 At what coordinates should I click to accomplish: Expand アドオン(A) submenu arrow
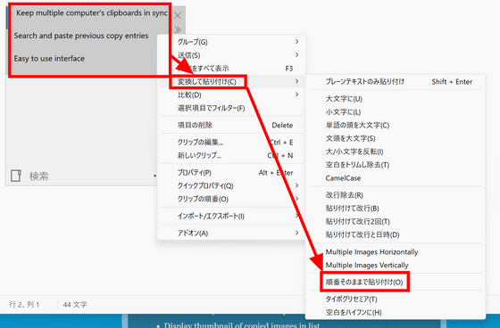(296, 234)
